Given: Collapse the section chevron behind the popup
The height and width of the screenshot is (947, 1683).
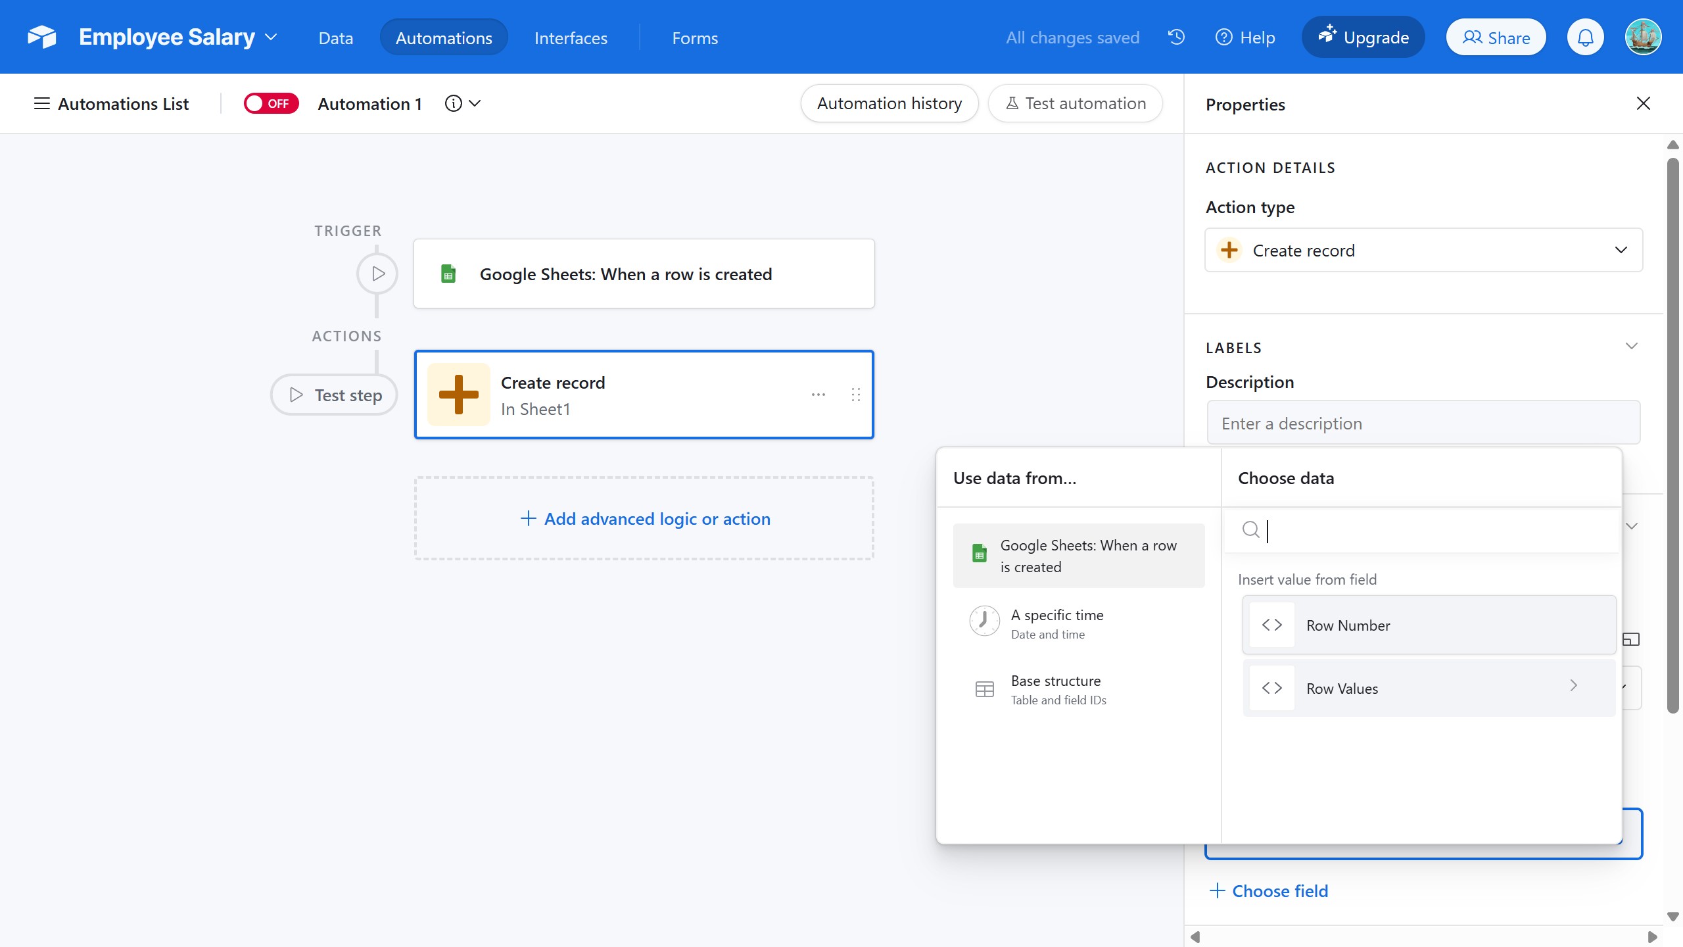Looking at the screenshot, I should pos(1631,525).
